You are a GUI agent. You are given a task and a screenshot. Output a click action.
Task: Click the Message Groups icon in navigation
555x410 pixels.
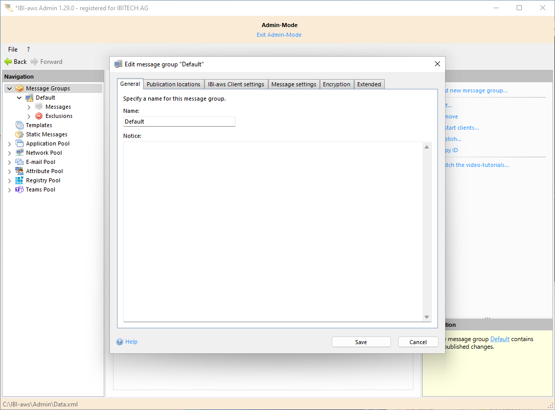[19, 88]
